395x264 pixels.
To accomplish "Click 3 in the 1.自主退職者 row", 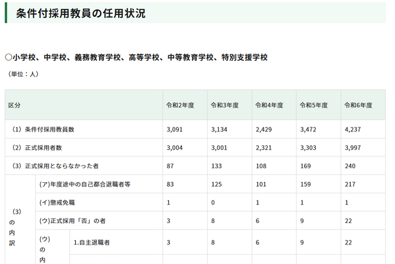I will tap(168, 243).
